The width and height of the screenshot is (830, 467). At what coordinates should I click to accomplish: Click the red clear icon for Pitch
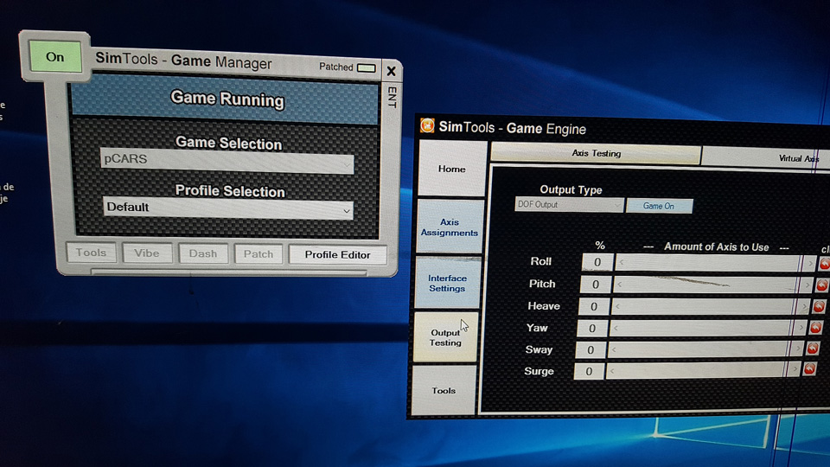821,285
